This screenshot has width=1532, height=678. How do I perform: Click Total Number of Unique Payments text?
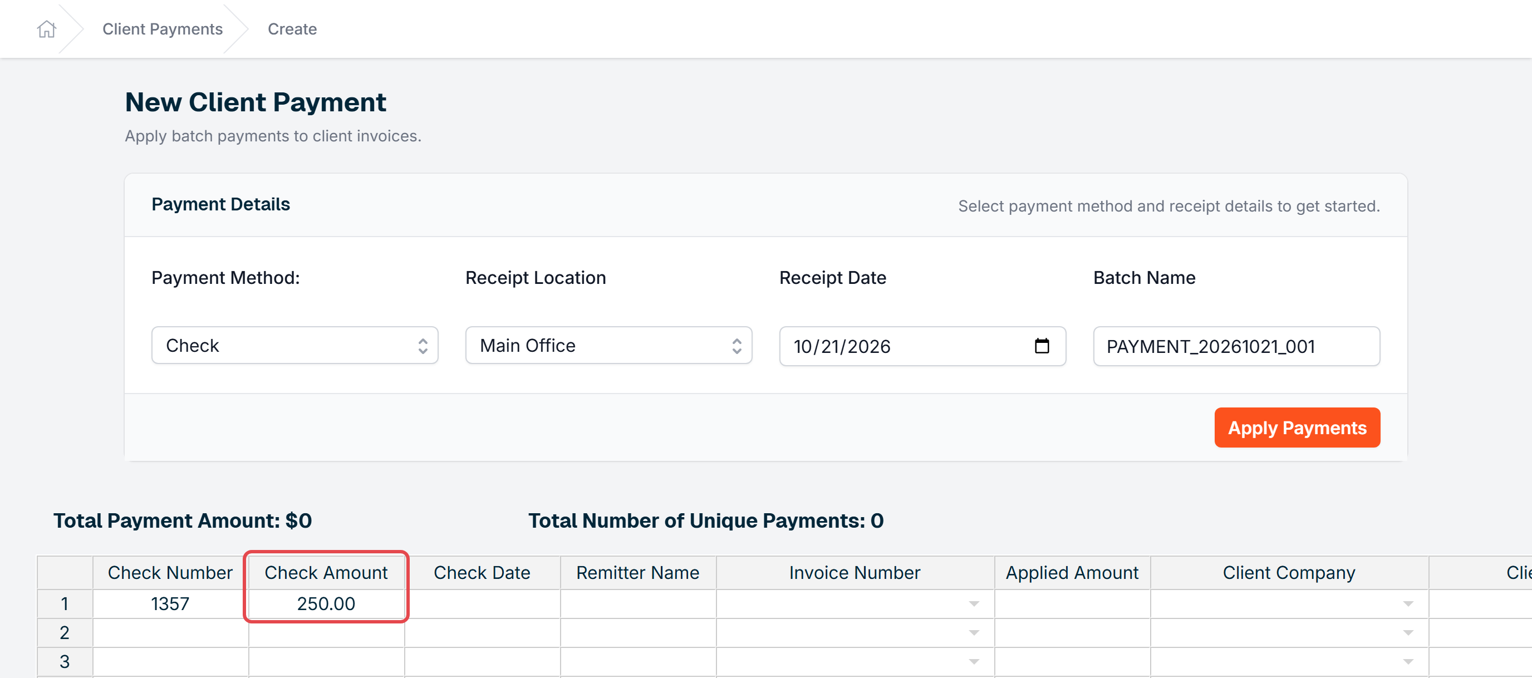pyautogui.click(x=706, y=521)
